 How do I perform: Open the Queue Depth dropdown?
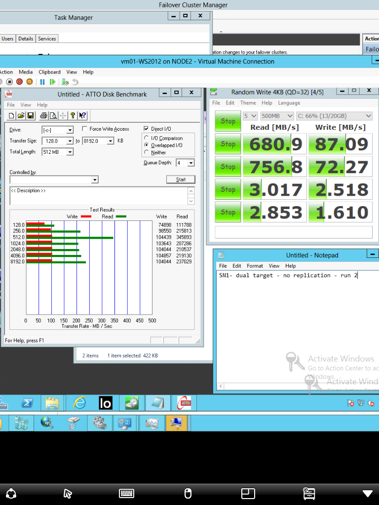point(191,163)
